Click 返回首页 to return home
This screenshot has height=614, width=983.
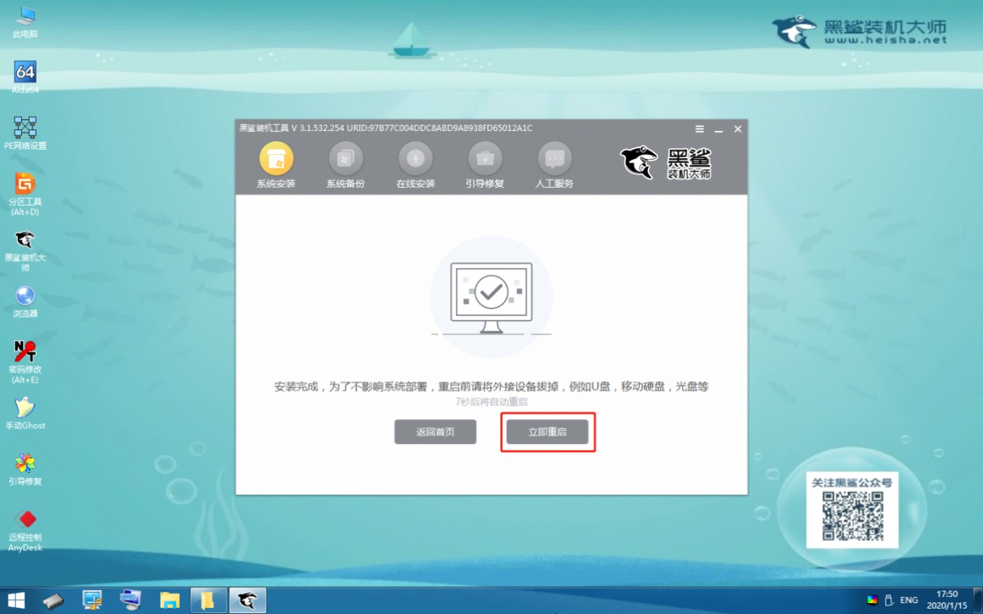[435, 432]
